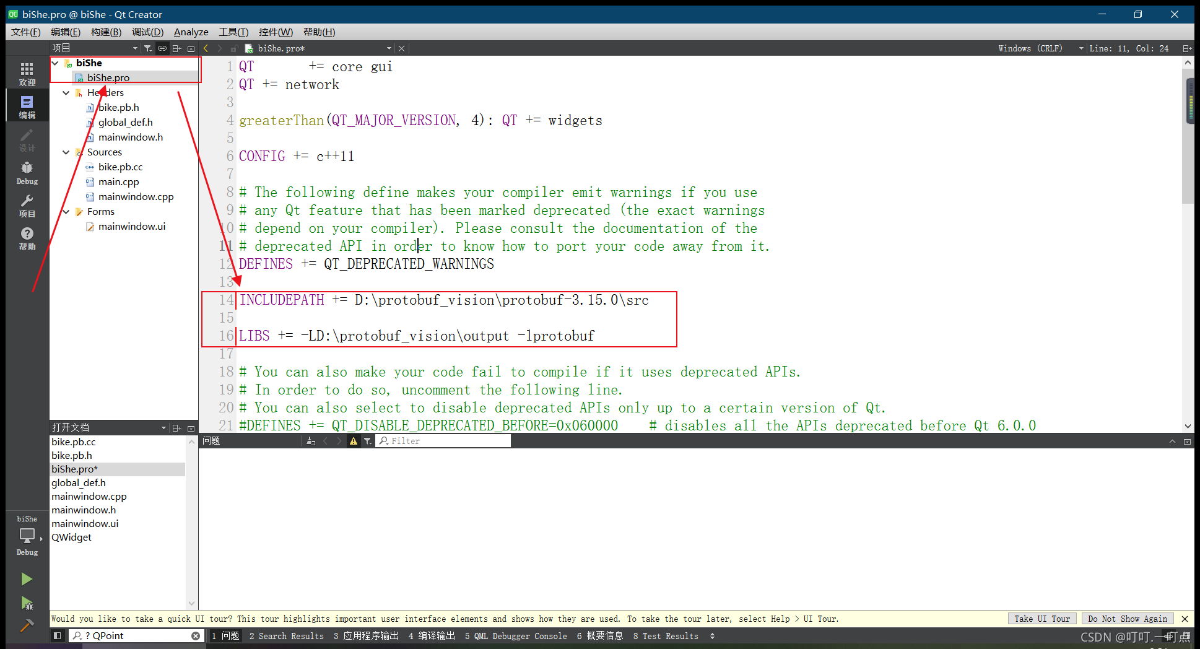Viewport: 1200px width, 649px height.
Task: Close the issues output pane
Action: pos(1187,442)
